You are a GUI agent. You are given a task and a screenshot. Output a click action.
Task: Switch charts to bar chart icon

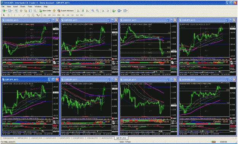78,11
